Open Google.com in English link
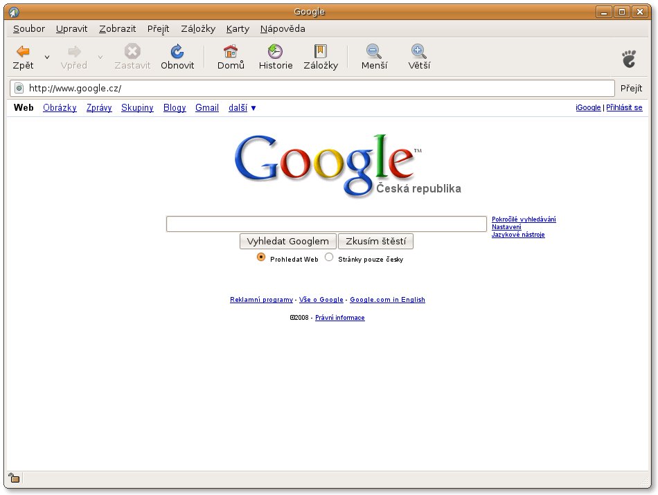The image size is (658, 495). pos(387,300)
